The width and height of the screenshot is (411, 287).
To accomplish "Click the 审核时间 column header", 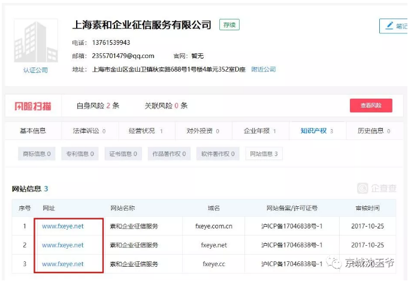I will coord(367,208).
